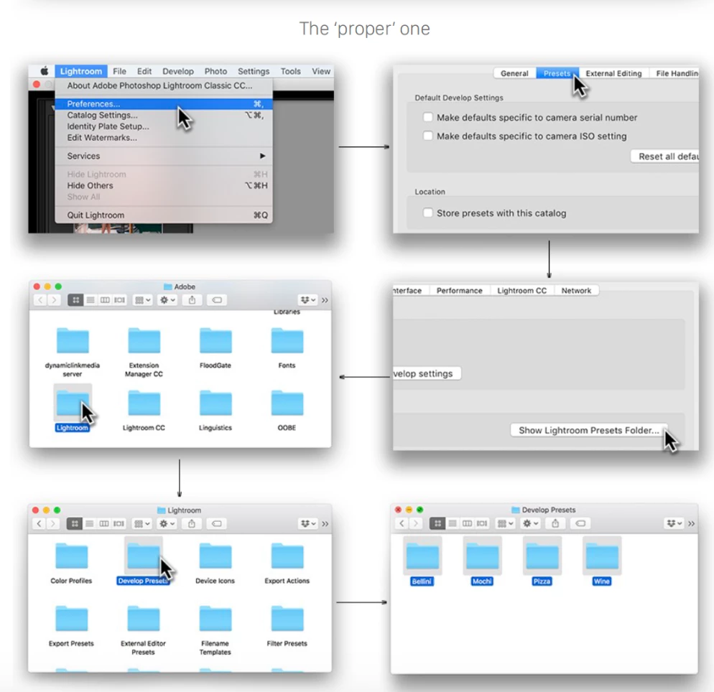The height and width of the screenshot is (692, 714).
Task: Open gear action menu in Develop Presets window
Action: click(530, 523)
